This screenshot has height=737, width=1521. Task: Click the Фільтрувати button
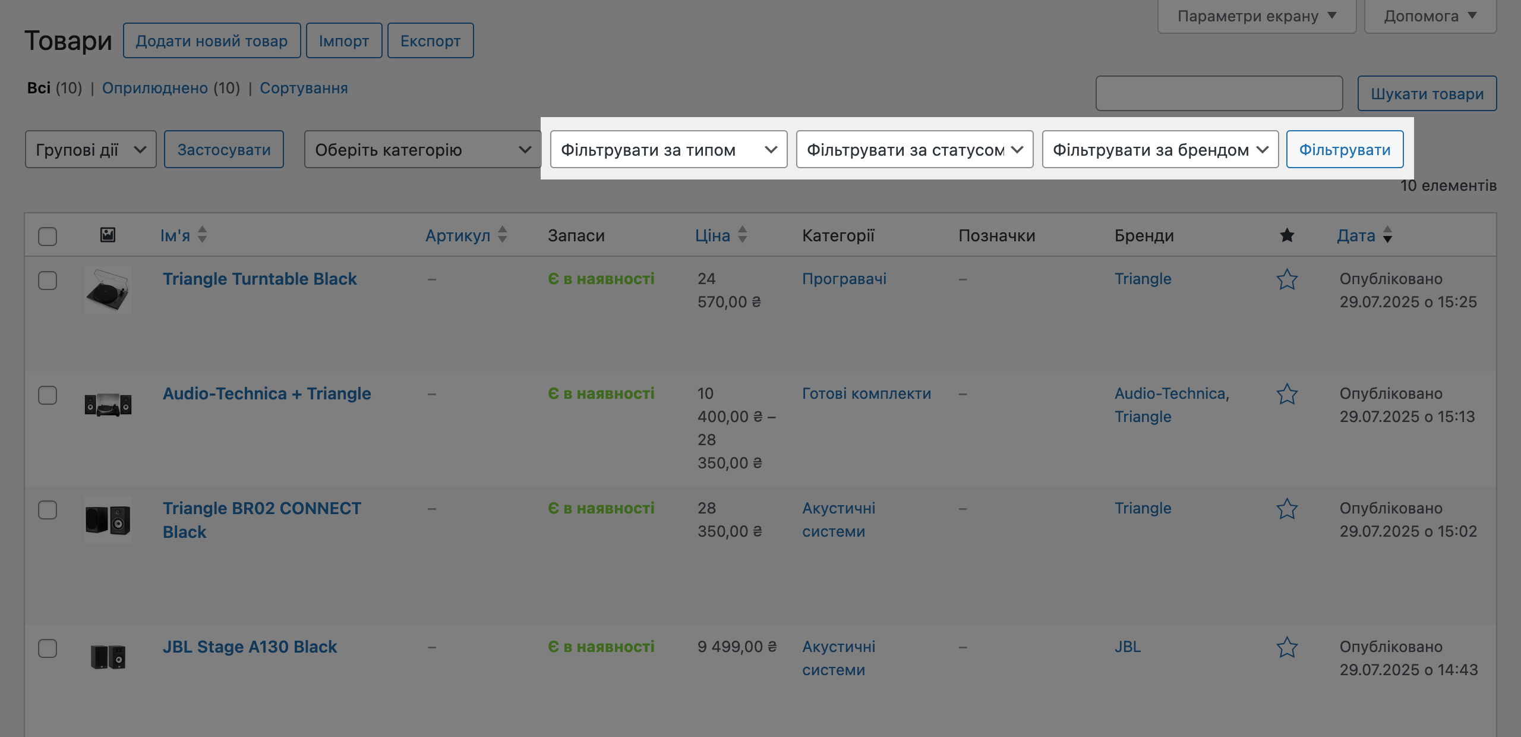point(1345,149)
